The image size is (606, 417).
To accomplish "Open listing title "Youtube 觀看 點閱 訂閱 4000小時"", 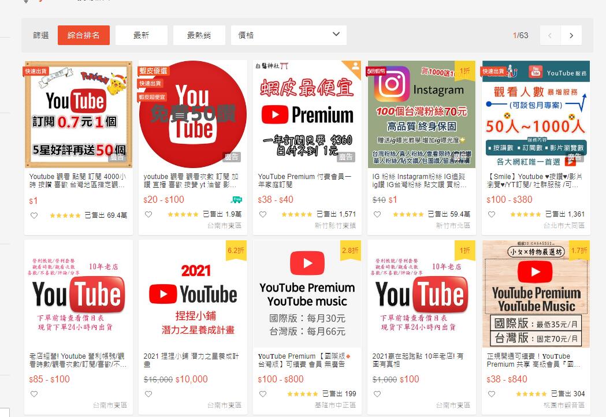I will [77, 180].
